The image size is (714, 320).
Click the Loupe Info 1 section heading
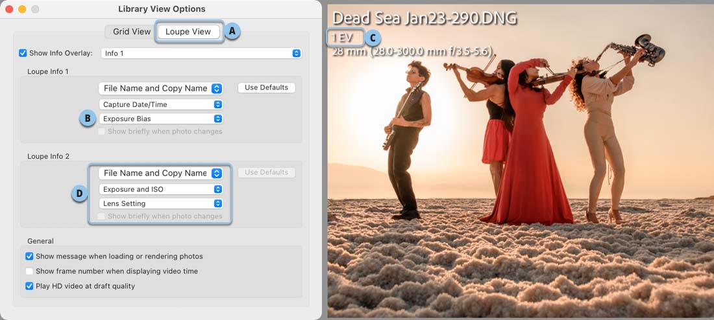pyautogui.click(x=48, y=72)
